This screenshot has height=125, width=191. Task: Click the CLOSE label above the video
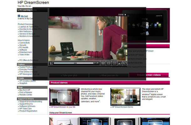tap(121, 15)
